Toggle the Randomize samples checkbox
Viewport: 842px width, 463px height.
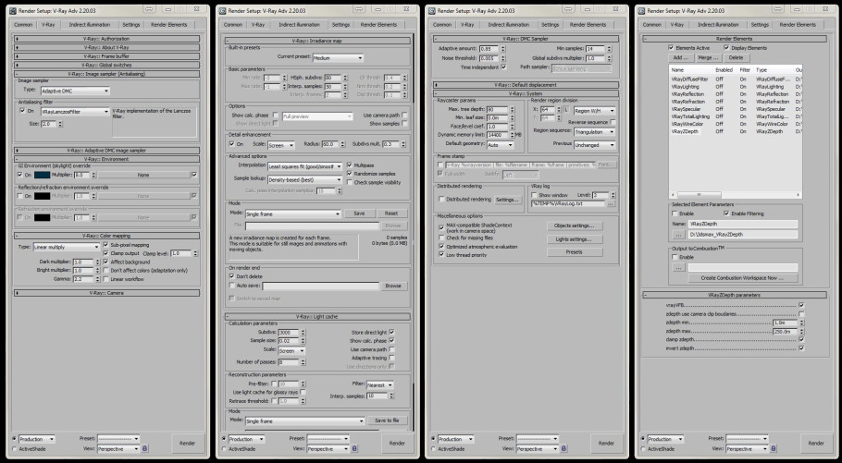(x=350, y=174)
